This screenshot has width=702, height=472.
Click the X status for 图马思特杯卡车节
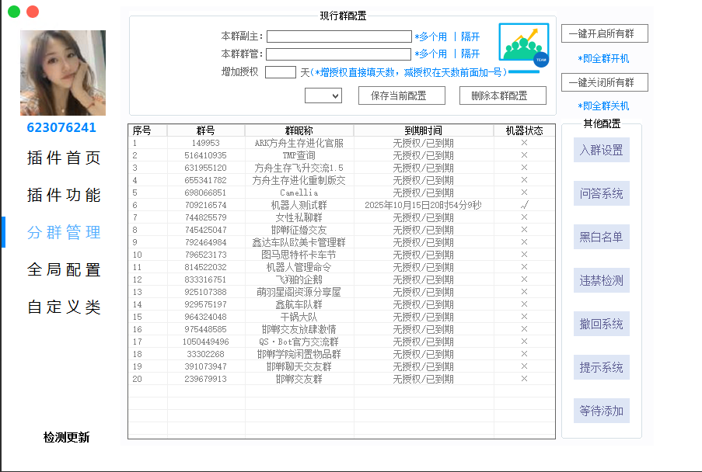pos(524,255)
